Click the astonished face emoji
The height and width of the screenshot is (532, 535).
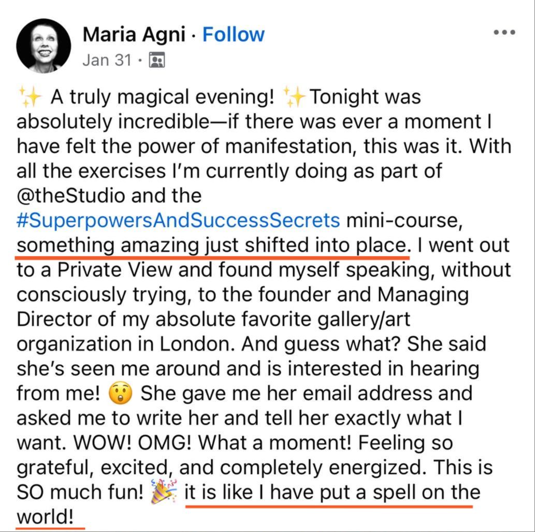coord(121,394)
